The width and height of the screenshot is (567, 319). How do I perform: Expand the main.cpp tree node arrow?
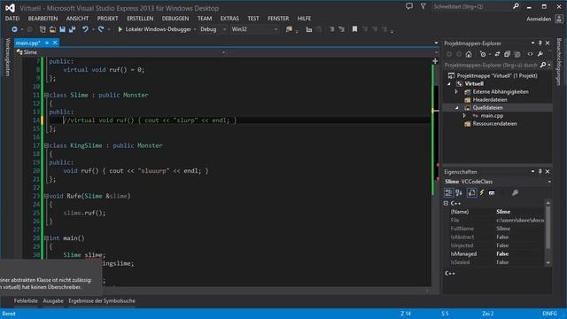pyautogui.click(x=464, y=116)
